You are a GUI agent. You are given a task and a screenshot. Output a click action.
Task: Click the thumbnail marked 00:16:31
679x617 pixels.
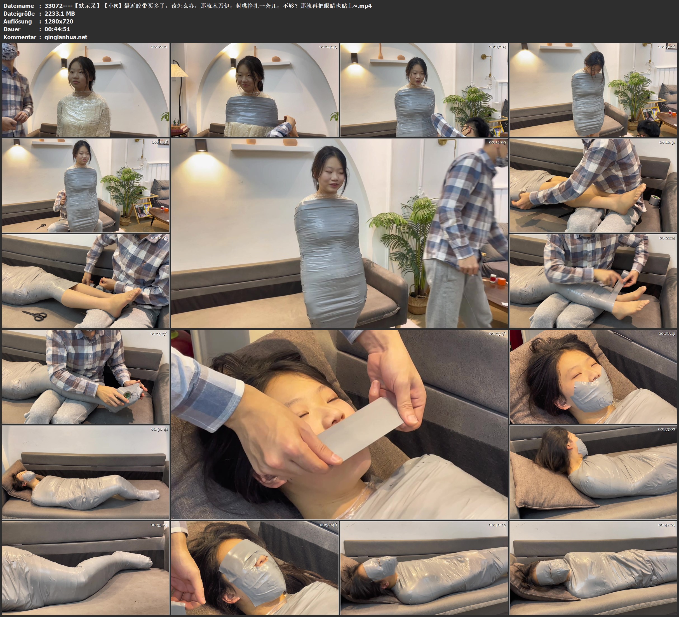593,185
